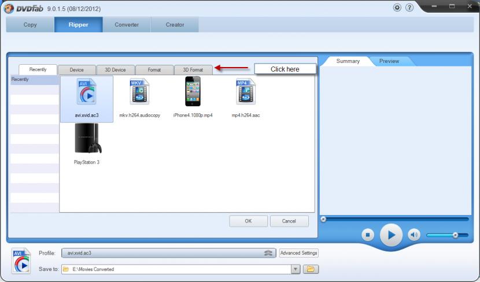480x282 pixels.
Task: Select the avi.xvid.ac3 profile icon
Action: [86, 91]
